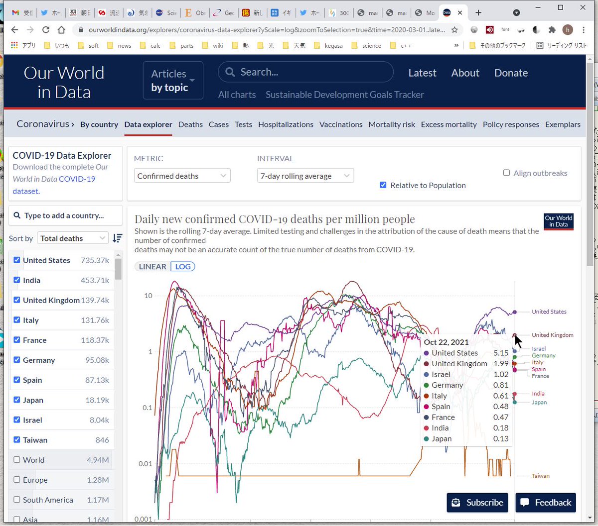Click the font extension icon
This screenshot has height=526, width=598.
[x=505, y=30]
